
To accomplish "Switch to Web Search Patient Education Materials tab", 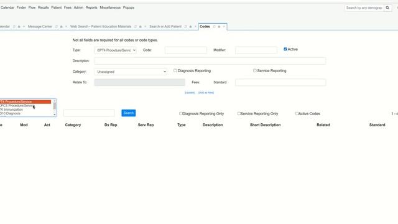I will pos(101,27).
